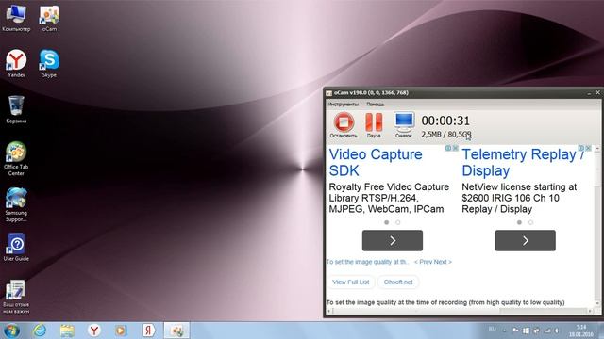This screenshot has height=339, width=604.
Task: Click the 00:00:31 recording timer
Action: coord(445,121)
